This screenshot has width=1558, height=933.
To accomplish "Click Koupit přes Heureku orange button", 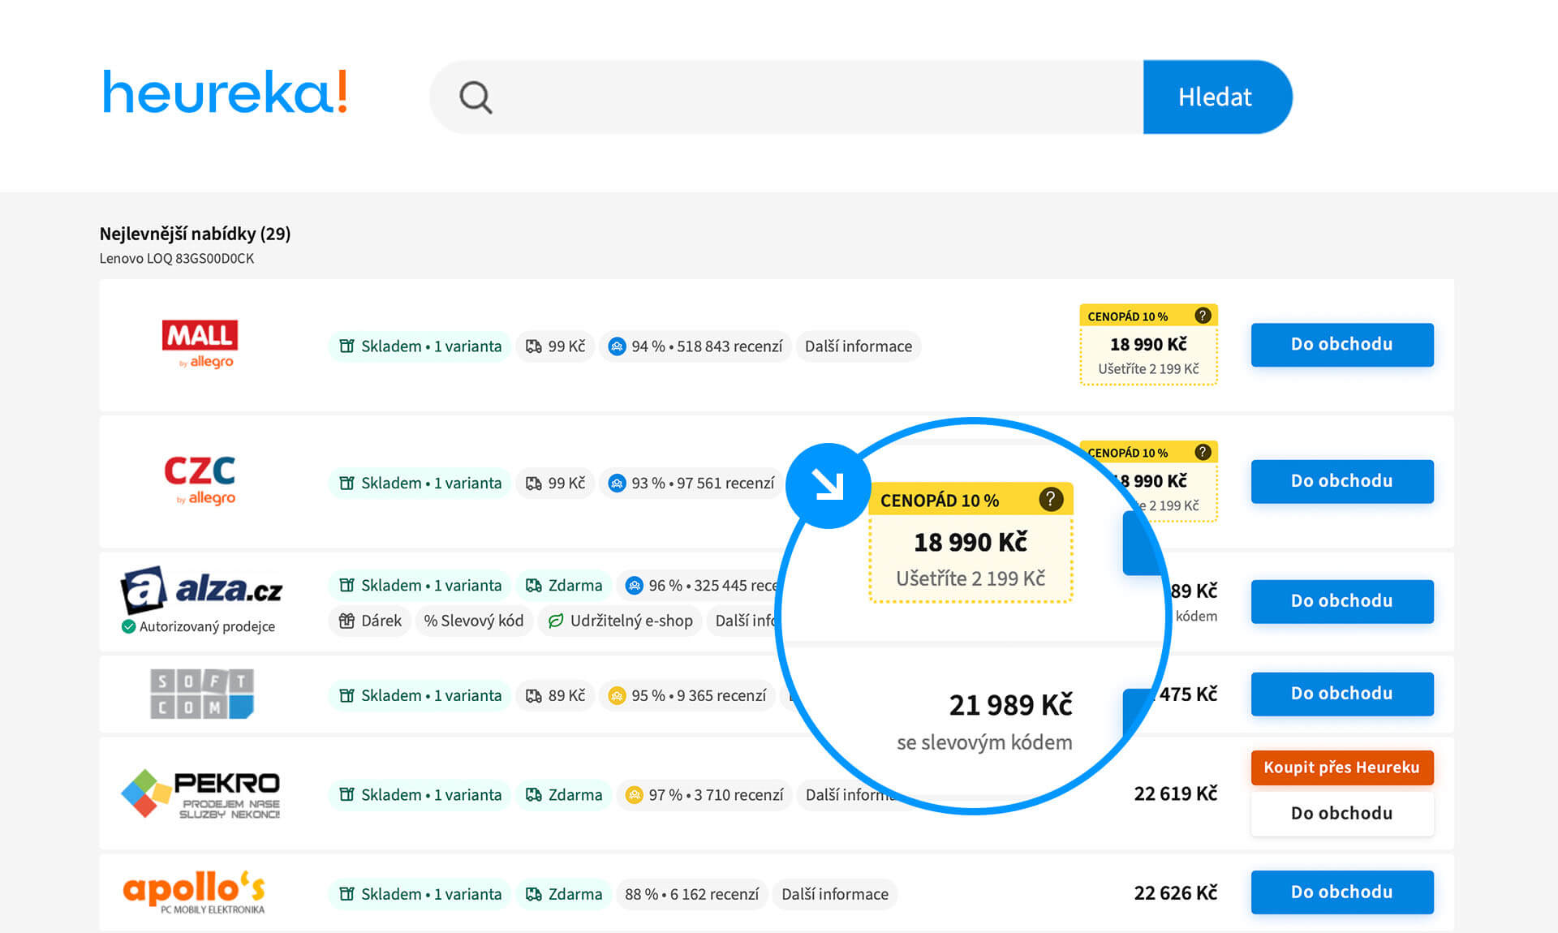I will coord(1342,767).
